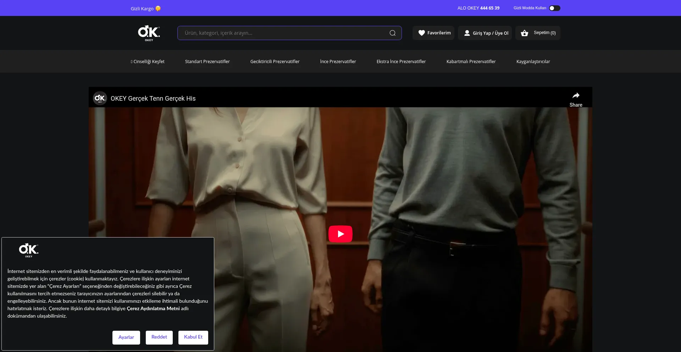Click the search magnifier icon

(x=392, y=33)
